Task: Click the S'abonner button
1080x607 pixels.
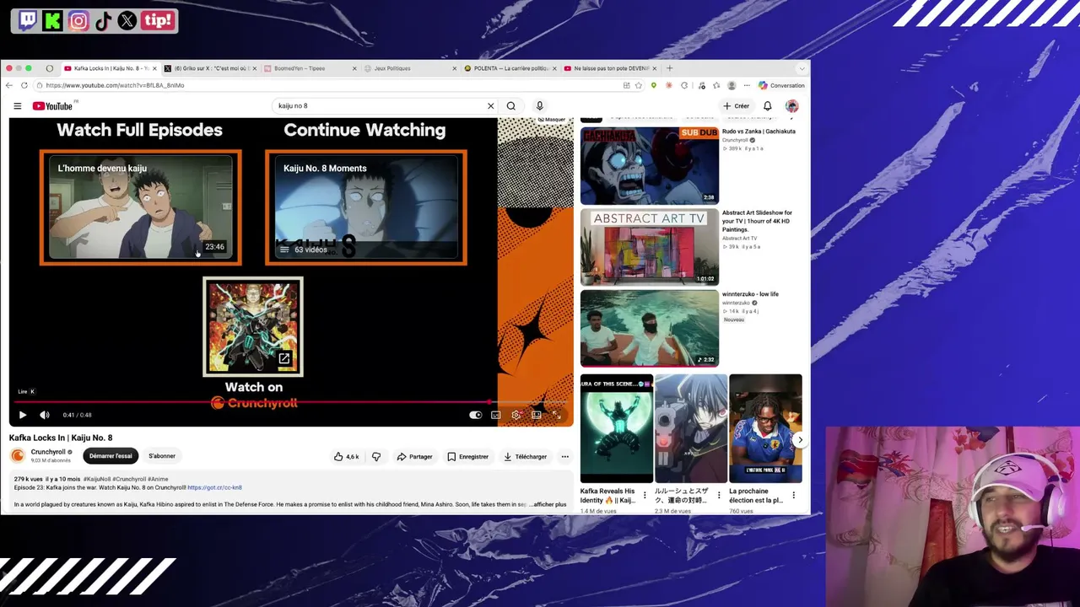Action: click(x=162, y=456)
